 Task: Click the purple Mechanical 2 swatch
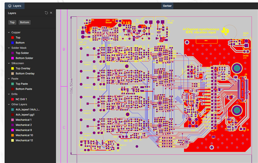tap(12, 125)
